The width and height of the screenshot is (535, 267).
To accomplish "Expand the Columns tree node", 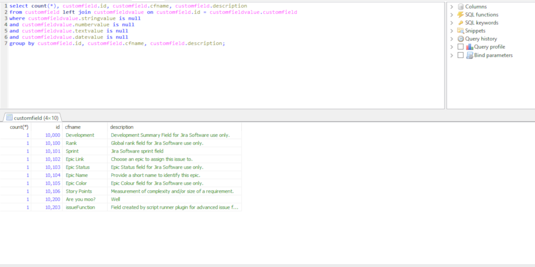I will click(x=452, y=7).
